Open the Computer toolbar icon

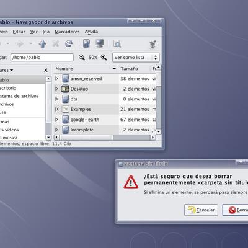click(100, 43)
